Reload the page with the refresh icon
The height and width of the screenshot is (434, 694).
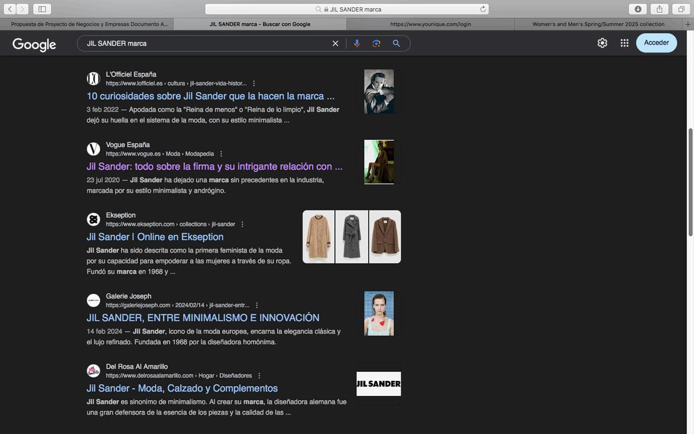483,9
